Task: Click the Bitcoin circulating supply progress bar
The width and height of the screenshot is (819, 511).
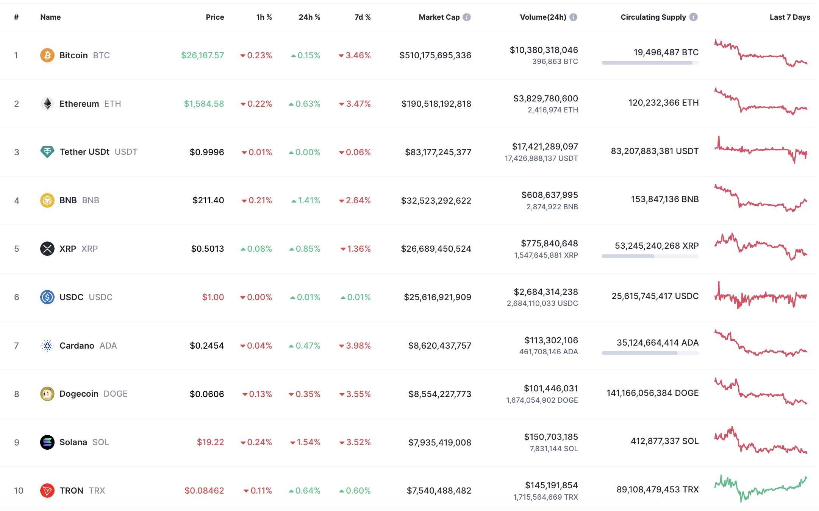Action: click(650, 63)
